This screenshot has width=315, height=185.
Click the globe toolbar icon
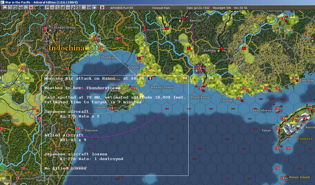73,8
